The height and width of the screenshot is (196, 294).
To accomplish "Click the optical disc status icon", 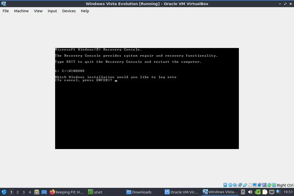I will click(230, 185).
